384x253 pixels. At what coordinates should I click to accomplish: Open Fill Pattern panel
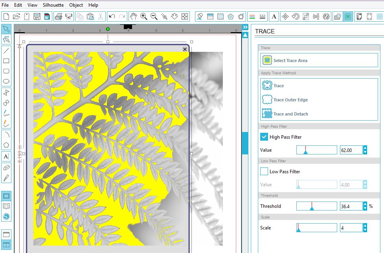(220, 16)
